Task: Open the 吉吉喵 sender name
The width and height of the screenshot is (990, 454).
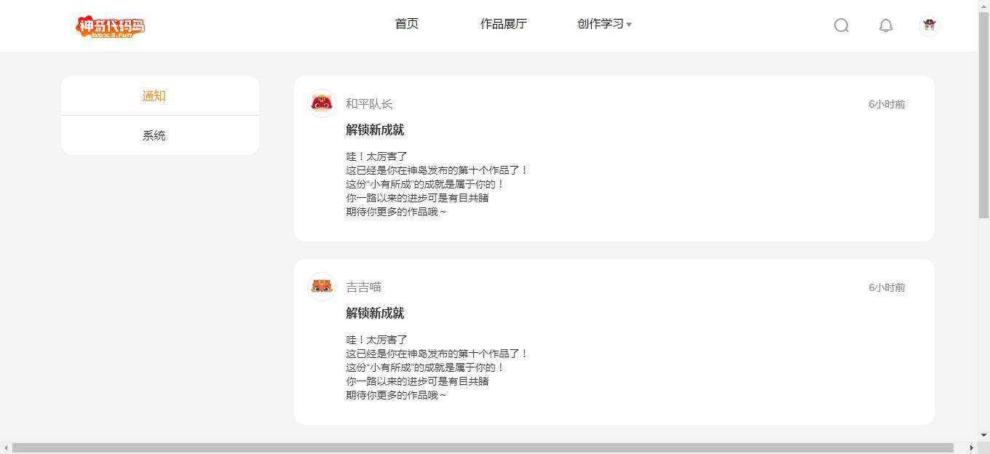Action: coord(363,287)
